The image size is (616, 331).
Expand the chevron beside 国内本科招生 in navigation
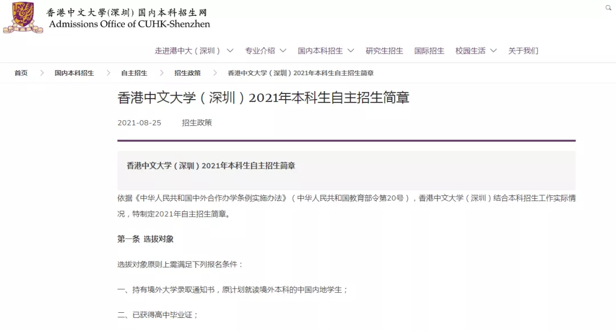[351, 51]
